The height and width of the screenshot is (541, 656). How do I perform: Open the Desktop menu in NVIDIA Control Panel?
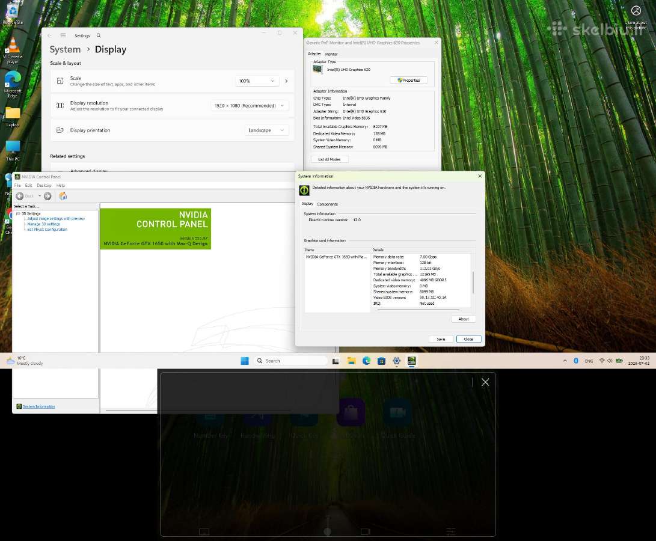click(x=44, y=185)
